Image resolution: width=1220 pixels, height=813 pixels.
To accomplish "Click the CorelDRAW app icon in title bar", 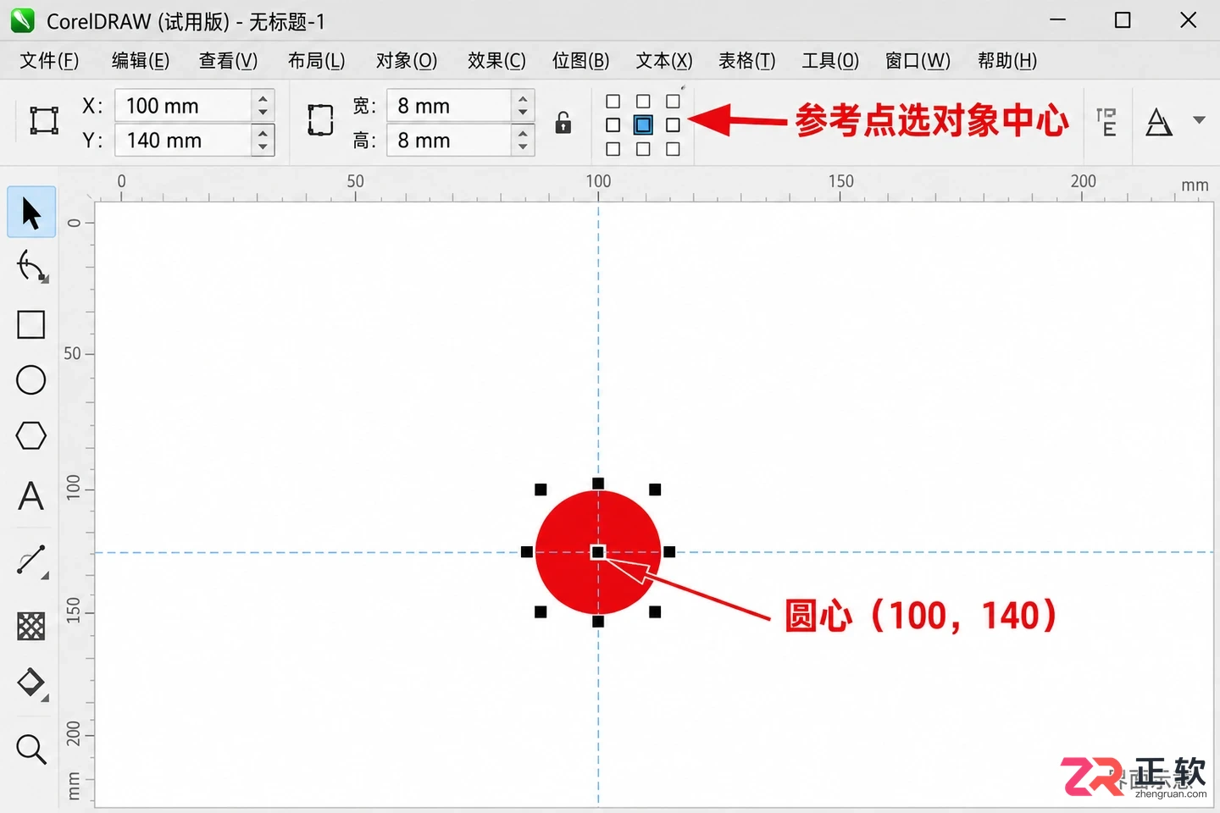I will [23, 20].
